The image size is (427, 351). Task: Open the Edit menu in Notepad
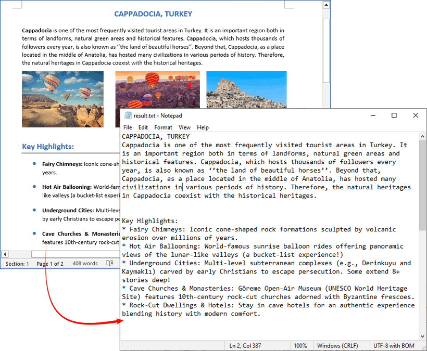click(143, 127)
